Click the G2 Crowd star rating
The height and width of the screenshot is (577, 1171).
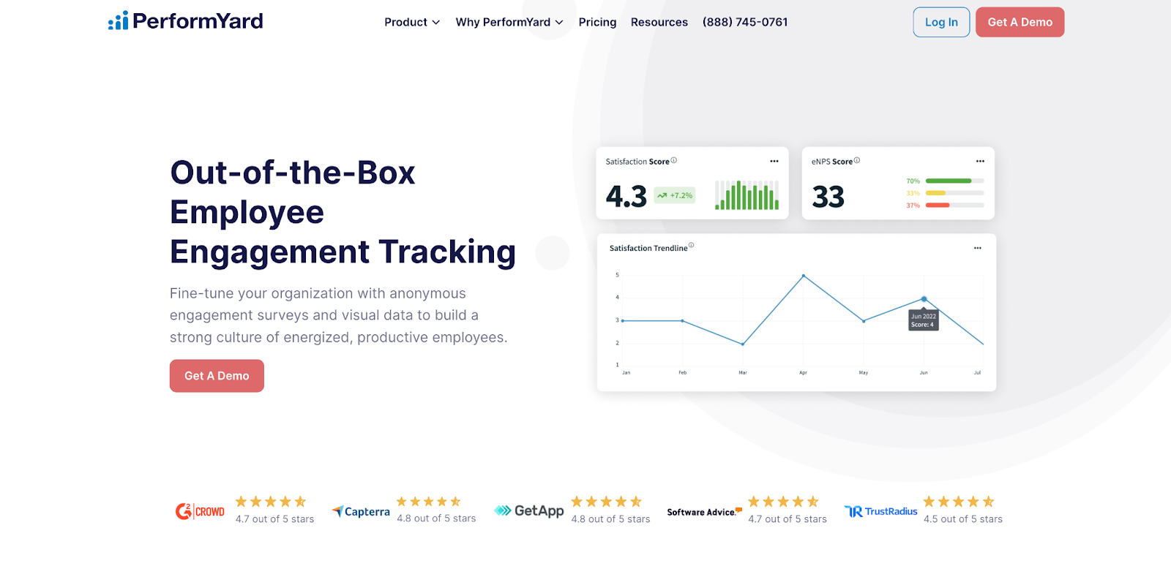click(x=271, y=502)
